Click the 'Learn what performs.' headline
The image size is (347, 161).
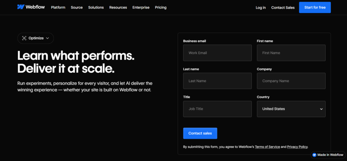point(76,56)
